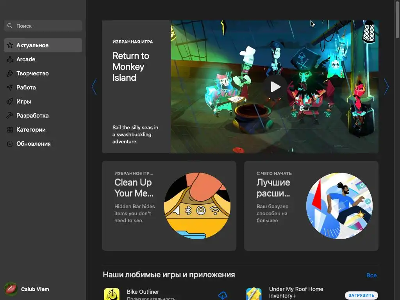Viewport: 400px width, 300px height.
Task: Click the 'Hidden Bar hides items' description
Action: coord(134,213)
